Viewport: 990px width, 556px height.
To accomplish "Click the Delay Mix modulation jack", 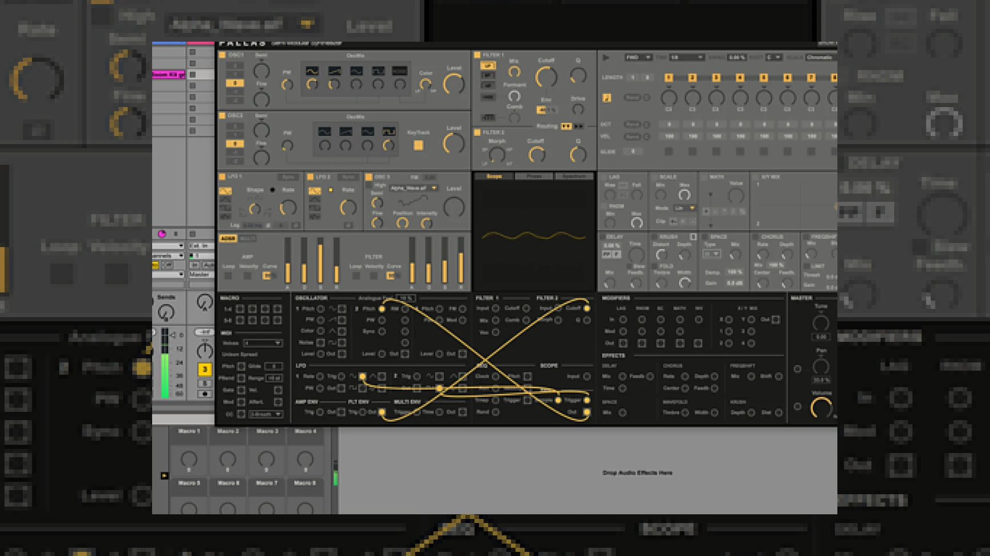I will [622, 376].
